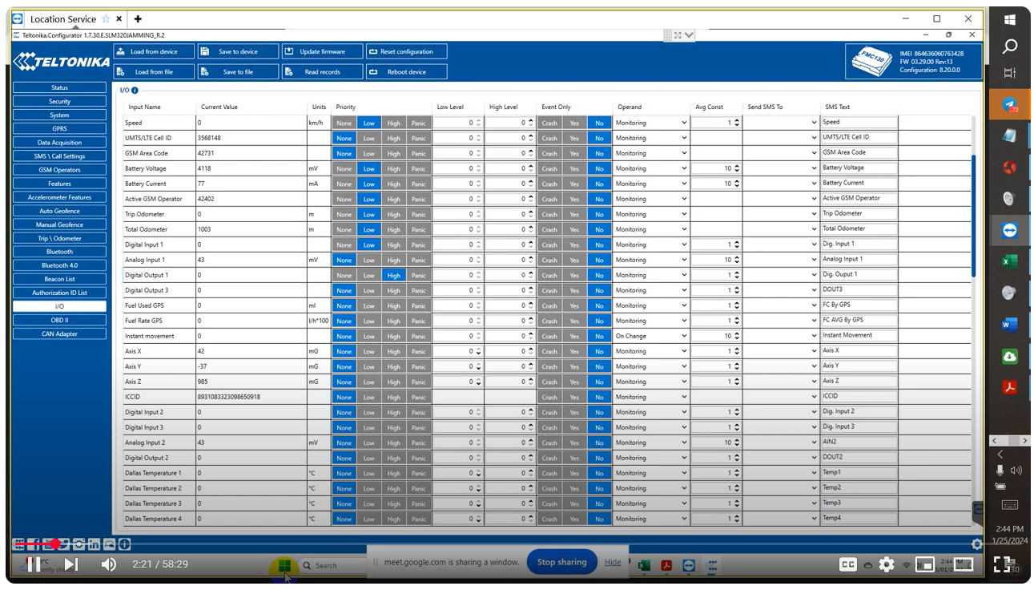Open Data Acquisition section
This screenshot has height=590, width=1034.
[x=59, y=142]
